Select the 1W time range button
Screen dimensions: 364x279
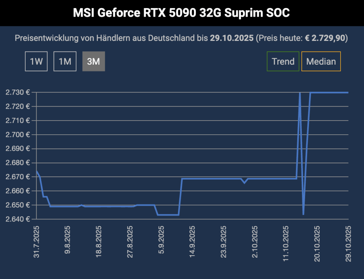click(x=36, y=61)
